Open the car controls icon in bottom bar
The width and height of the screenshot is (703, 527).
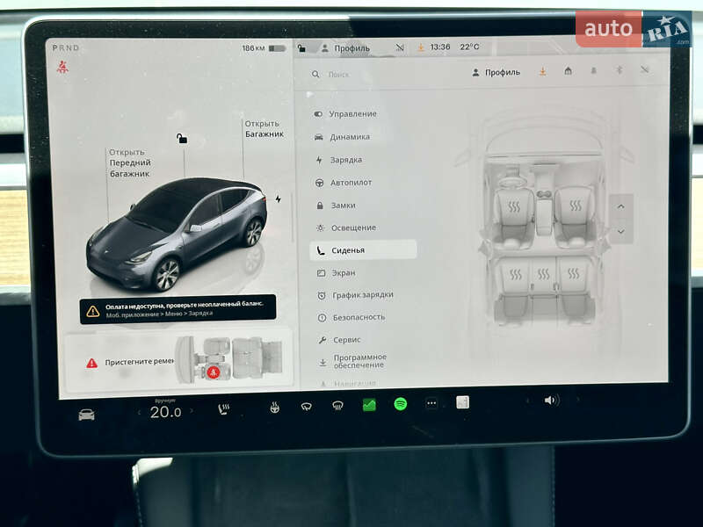coord(86,415)
